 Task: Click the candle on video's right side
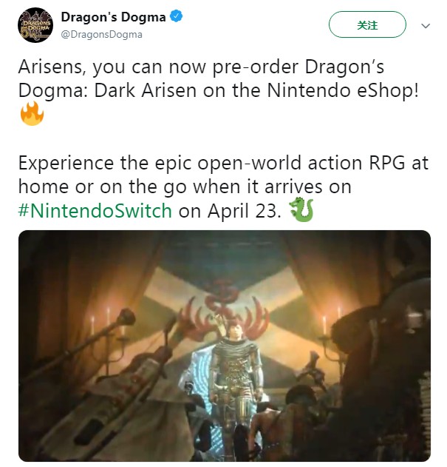pos(325,325)
